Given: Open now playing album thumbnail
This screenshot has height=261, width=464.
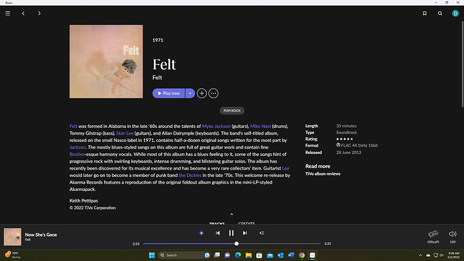Looking at the screenshot, I should pos(12,237).
